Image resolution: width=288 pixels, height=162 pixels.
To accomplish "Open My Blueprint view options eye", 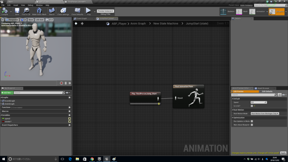I will 68,93.
